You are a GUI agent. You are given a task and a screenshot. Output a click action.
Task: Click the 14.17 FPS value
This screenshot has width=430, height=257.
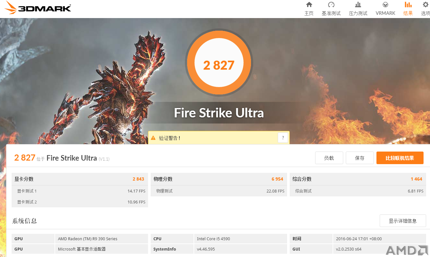pyautogui.click(x=136, y=191)
